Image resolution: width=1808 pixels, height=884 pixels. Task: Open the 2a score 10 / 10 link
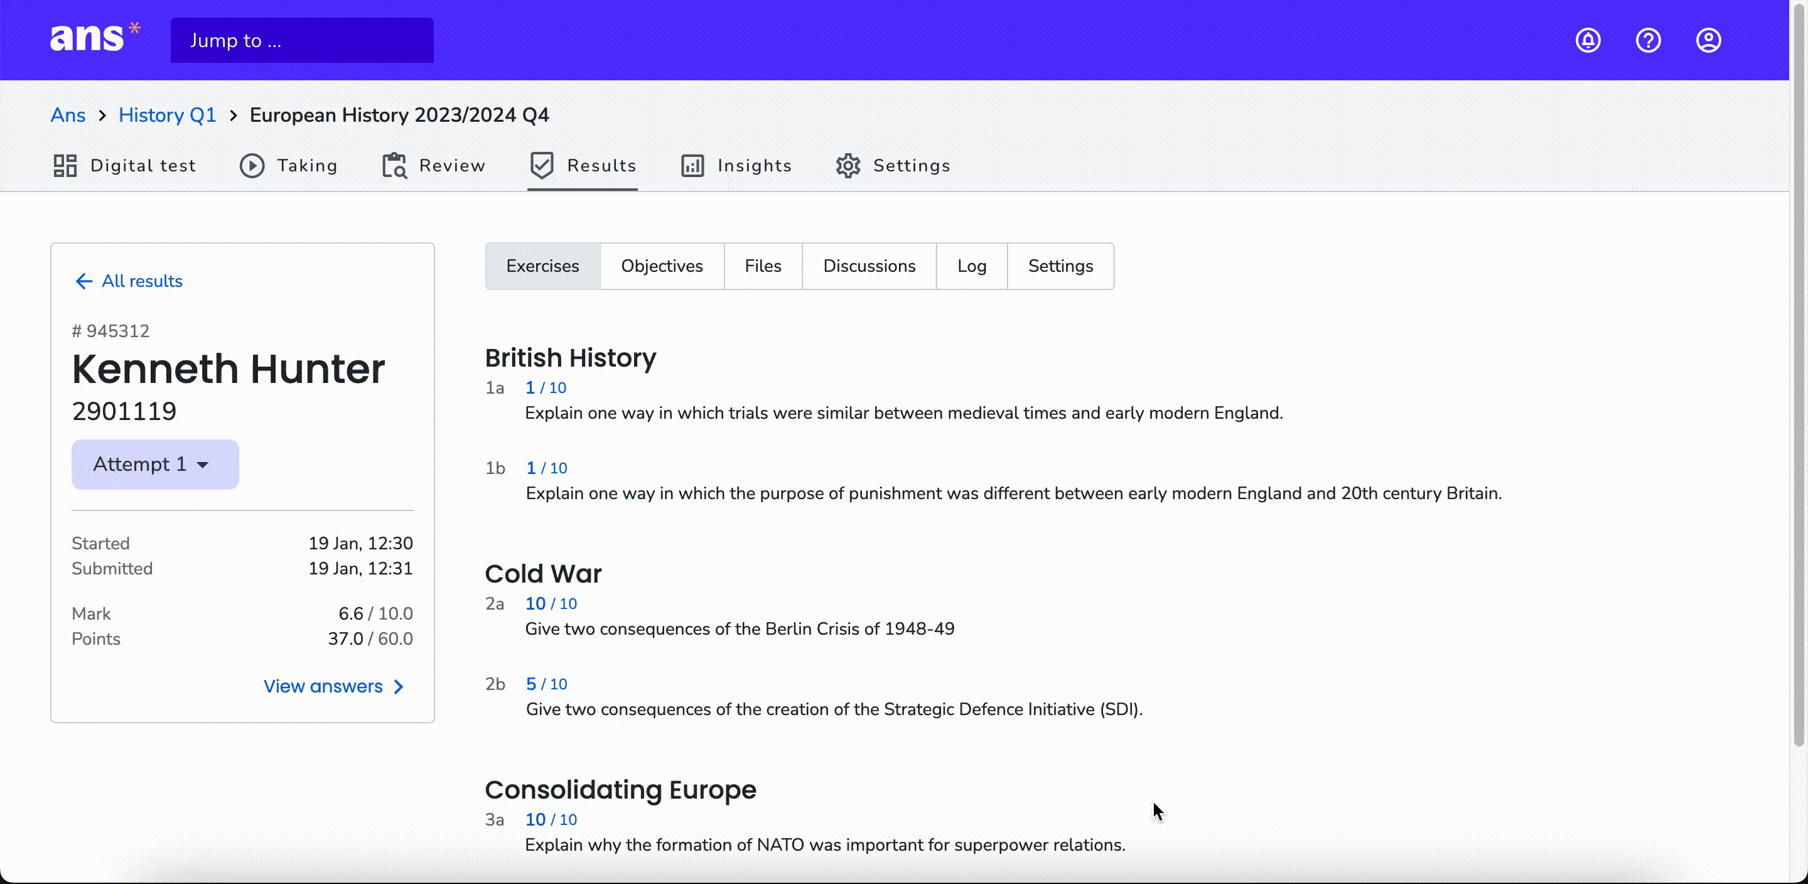(551, 604)
